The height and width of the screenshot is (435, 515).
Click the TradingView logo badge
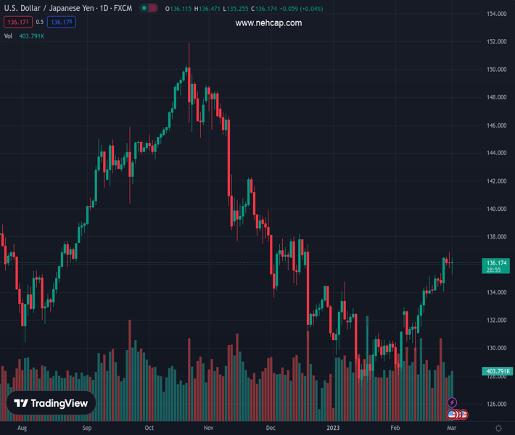click(51, 404)
